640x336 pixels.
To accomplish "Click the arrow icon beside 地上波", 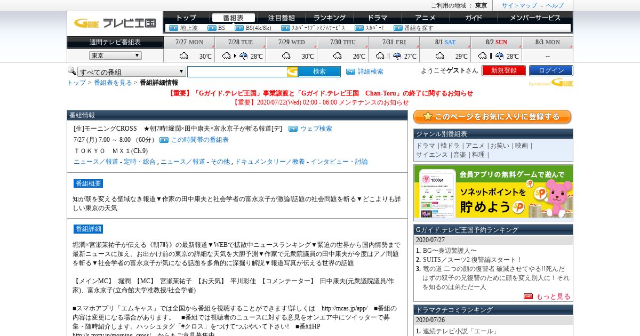I will 173,28.
